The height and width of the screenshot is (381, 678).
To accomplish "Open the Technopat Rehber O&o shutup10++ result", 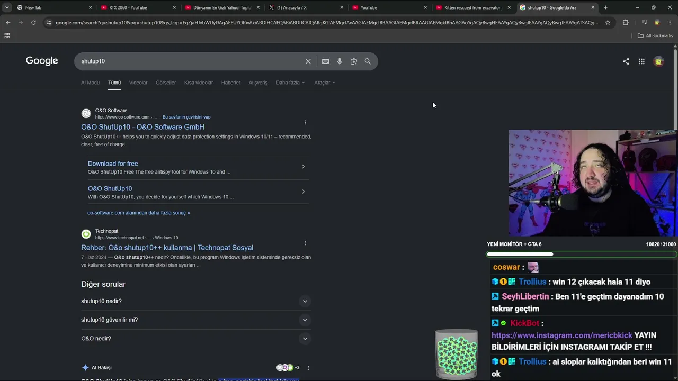I will [167, 248].
